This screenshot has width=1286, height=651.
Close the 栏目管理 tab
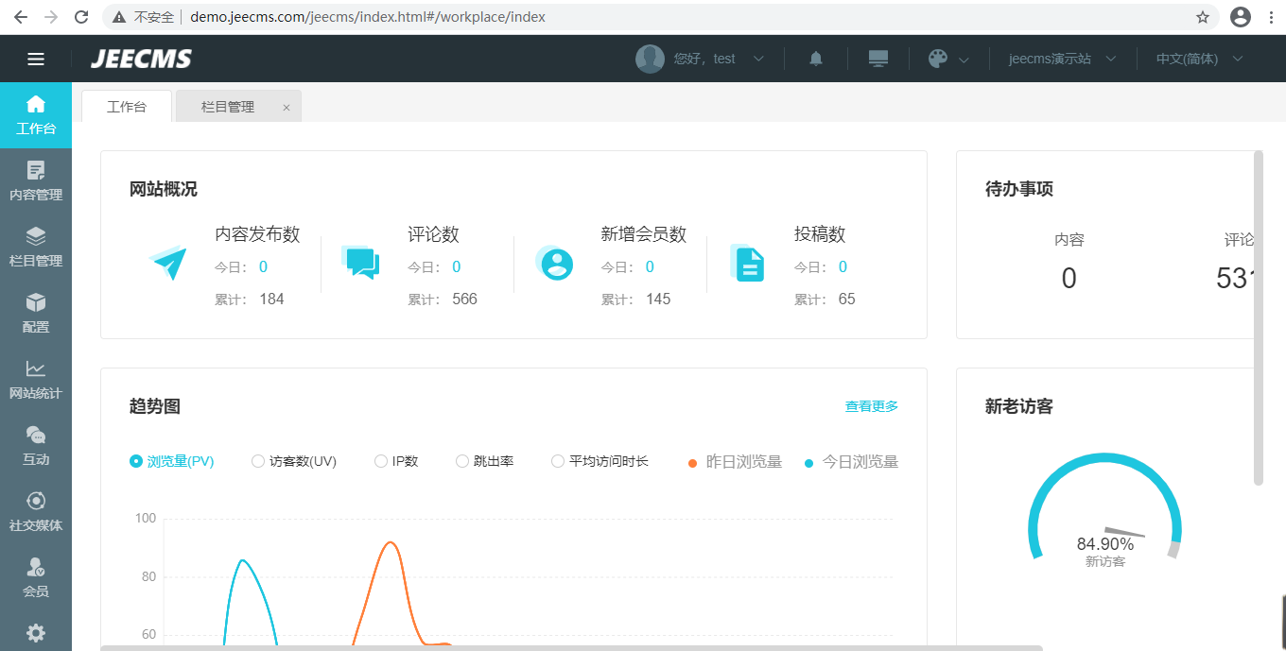click(287, 108)
